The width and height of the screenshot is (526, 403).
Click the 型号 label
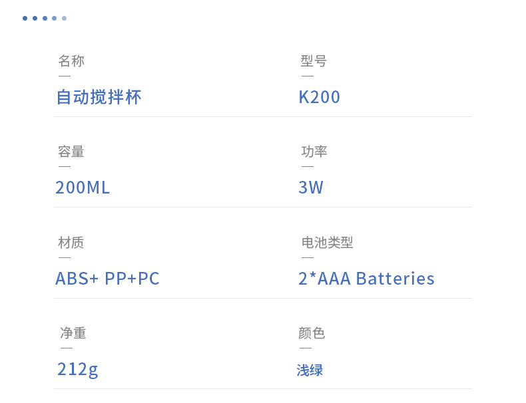click(x=314, y=61)
